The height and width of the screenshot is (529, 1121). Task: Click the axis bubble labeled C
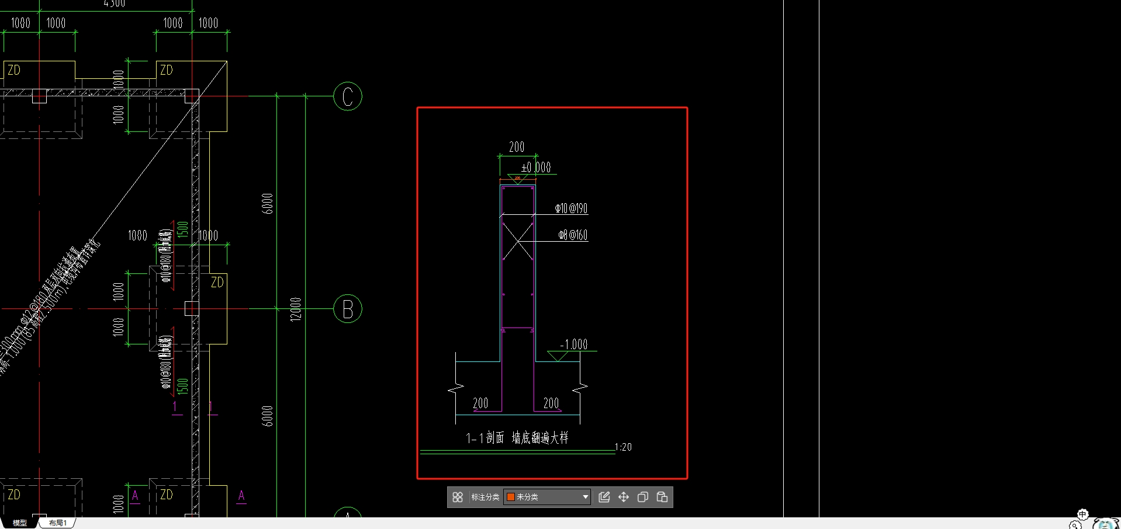tap(348, 96)
